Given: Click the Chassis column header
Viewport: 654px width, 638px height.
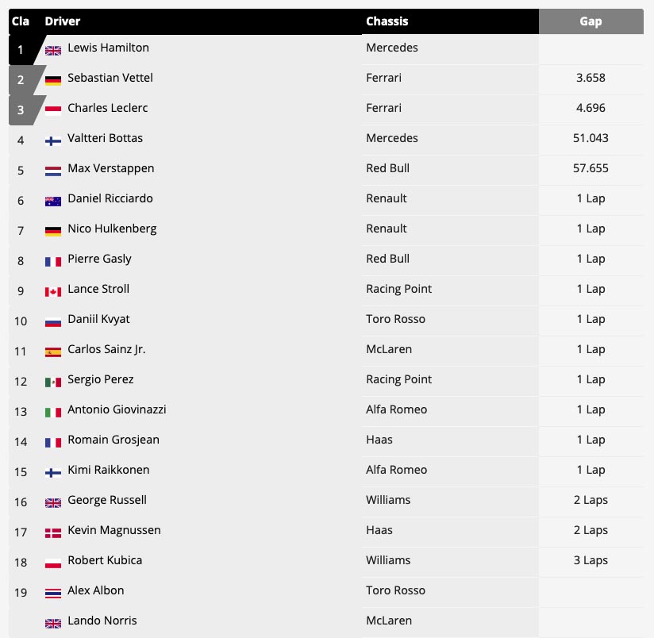Looking at the screenshot, I should [x=387, y=21].
